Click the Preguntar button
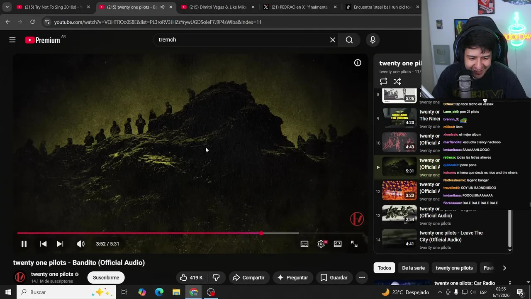The height and width of the screenshot is (299, 531). (292, 277)
